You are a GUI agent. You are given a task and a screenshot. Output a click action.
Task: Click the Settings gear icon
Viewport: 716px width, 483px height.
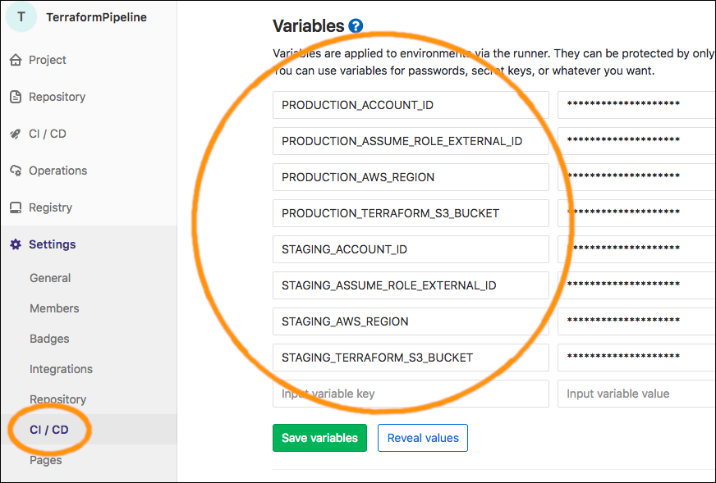click(15, 244)
